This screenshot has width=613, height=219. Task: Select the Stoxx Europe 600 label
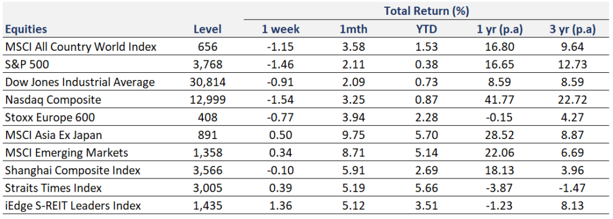(50, 118)
